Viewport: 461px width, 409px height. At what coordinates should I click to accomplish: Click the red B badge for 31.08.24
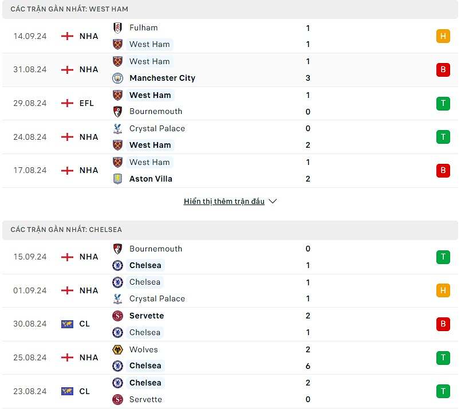point(443,70)
